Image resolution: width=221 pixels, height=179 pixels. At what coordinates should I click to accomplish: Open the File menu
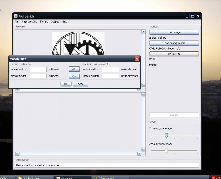pos(16,21)
